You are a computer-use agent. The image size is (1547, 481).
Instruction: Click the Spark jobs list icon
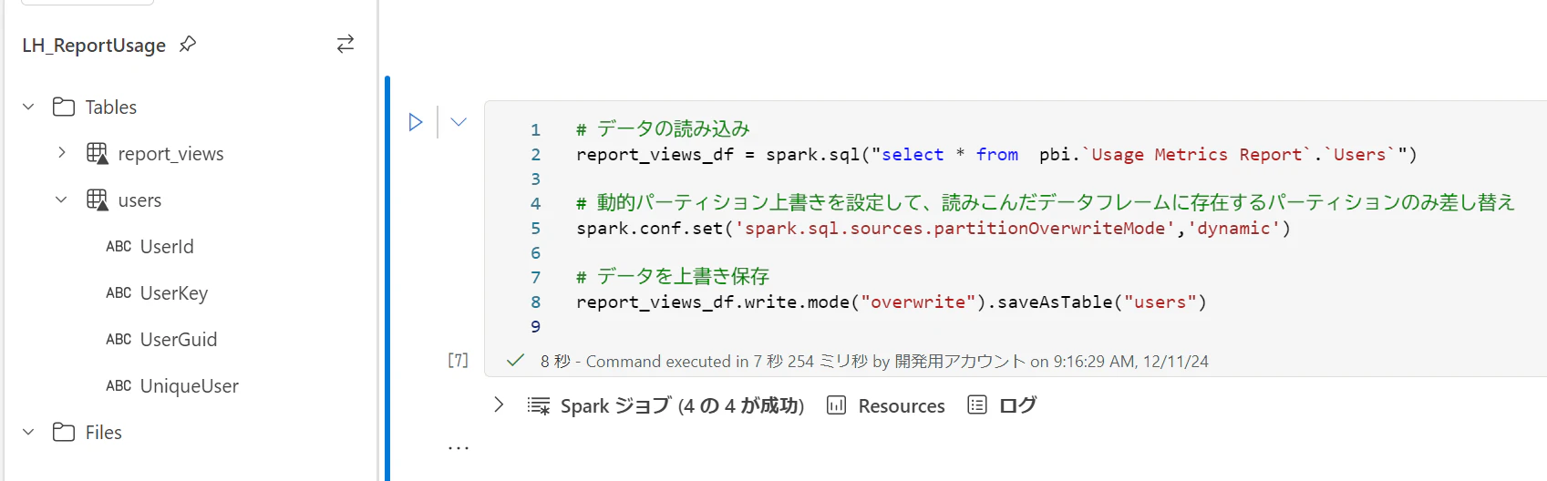click(538, 405)
